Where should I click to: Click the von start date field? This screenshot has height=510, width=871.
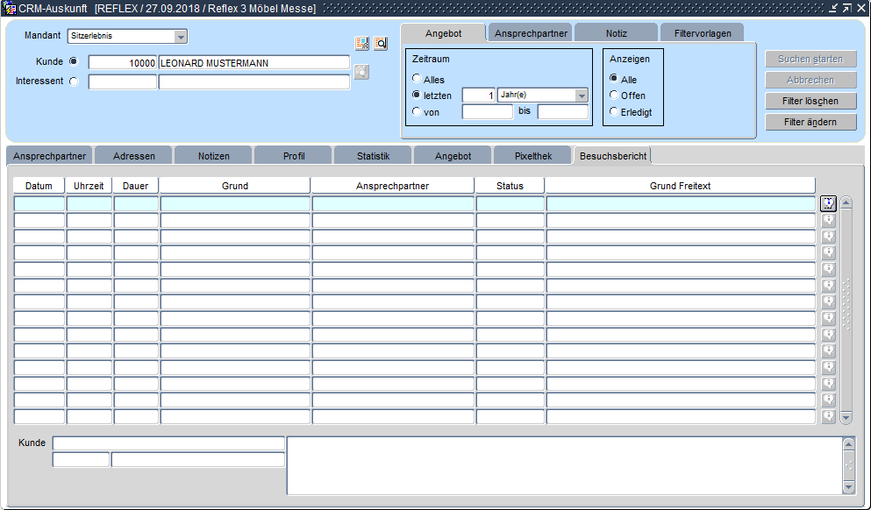[487, 112]
